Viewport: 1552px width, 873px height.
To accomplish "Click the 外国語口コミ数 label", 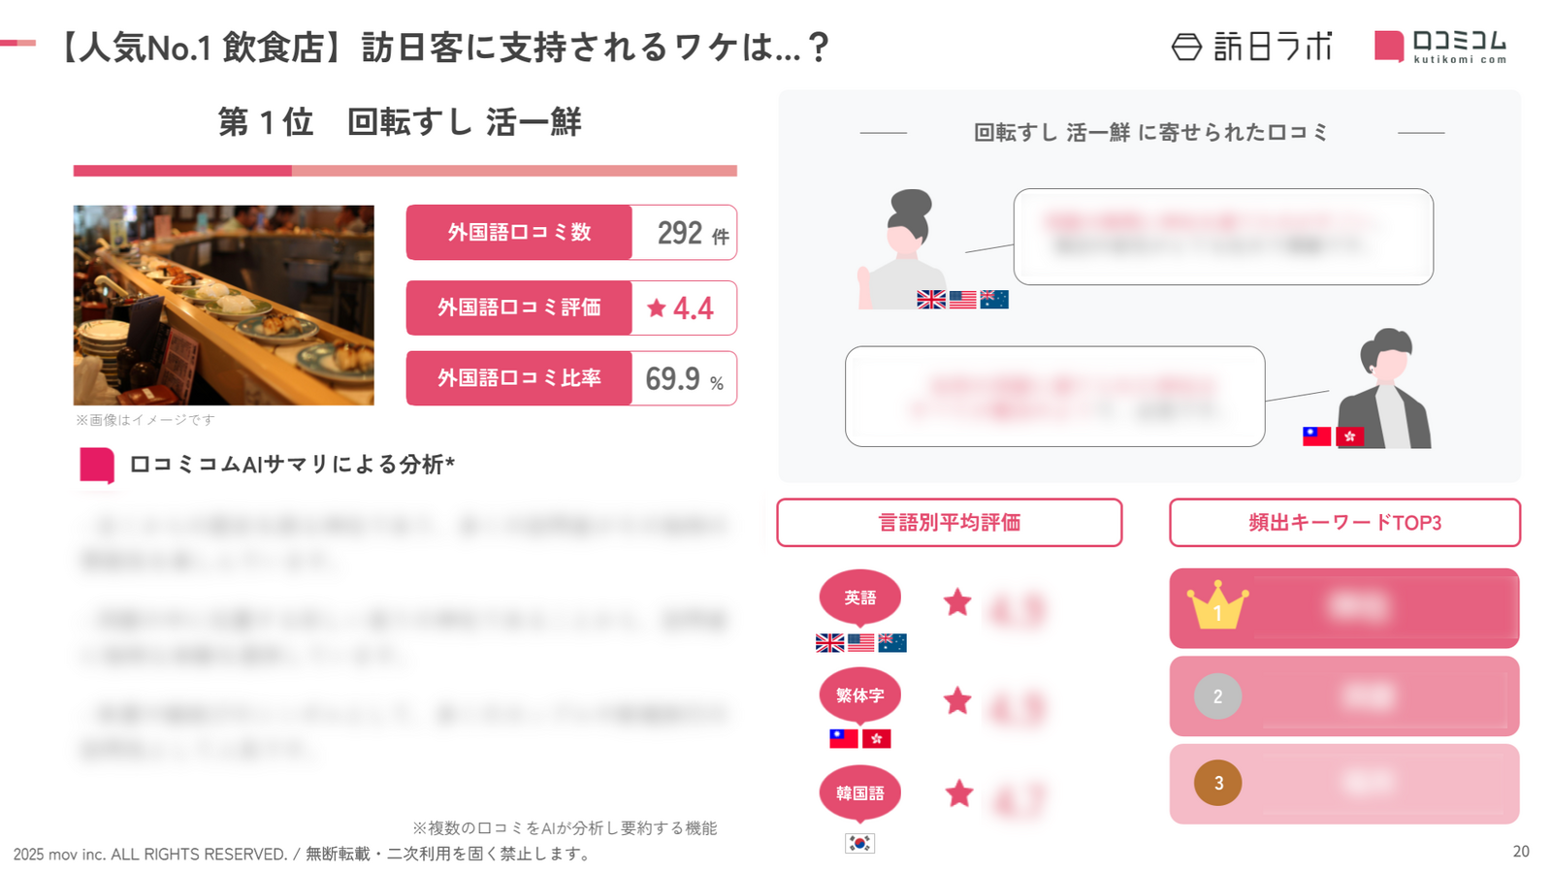I will [x=519, y=233].
